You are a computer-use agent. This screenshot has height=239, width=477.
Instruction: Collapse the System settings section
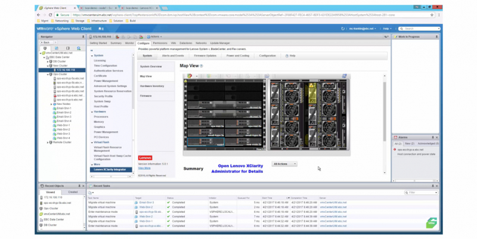click(92, 55)
